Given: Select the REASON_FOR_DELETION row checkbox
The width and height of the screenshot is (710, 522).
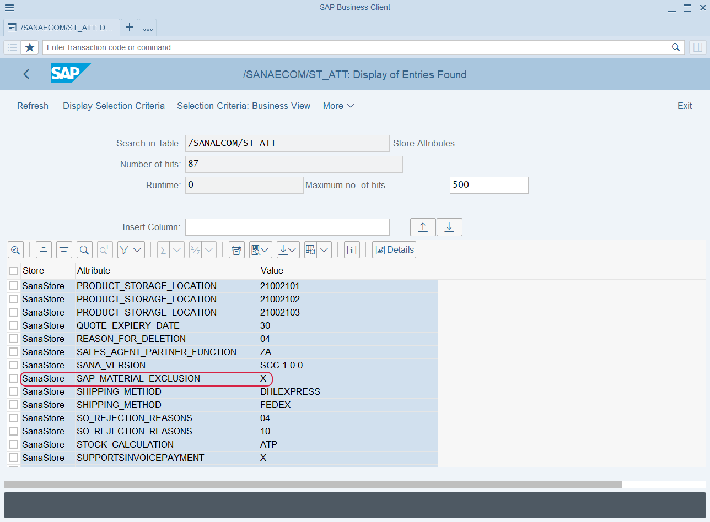Looking at the screenshot, I should pyautogui.click(x=14, y=339).
